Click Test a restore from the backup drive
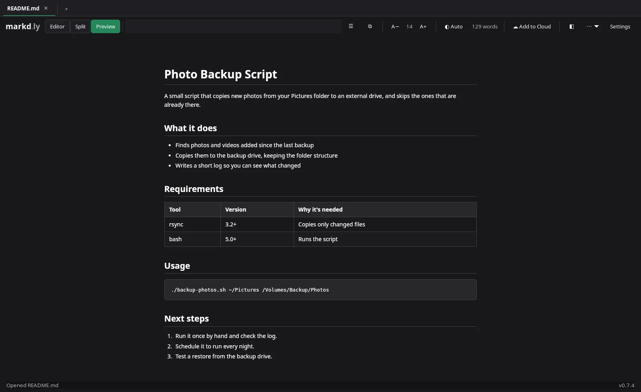641x392 pixels. (x=224, y=356)
